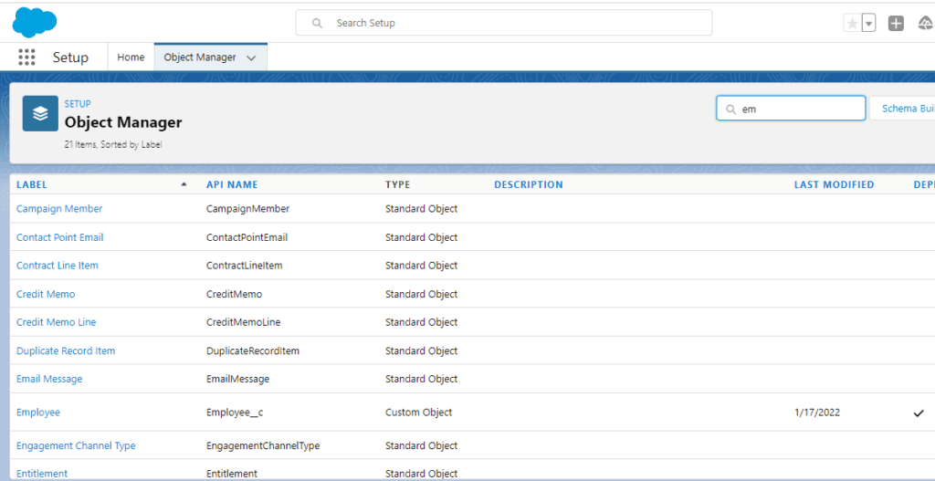Click the CreditMemoLine API name cell
The height and width of the screenshot is (481, 935).
point(243,322)
